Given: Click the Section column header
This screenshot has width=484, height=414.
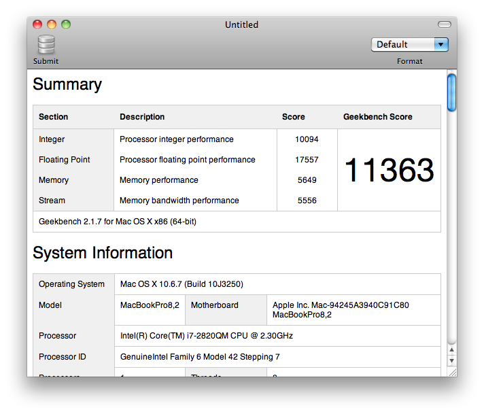Looking at the screenshot, I should 54,117.
